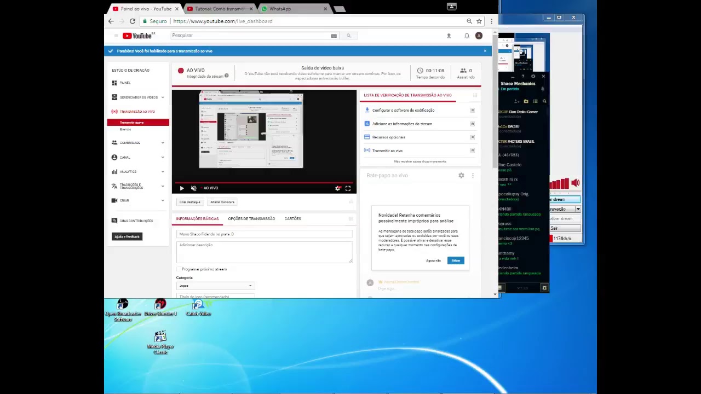
Task: Expand the Canal sidebar section
Action: tap(138, 157)
